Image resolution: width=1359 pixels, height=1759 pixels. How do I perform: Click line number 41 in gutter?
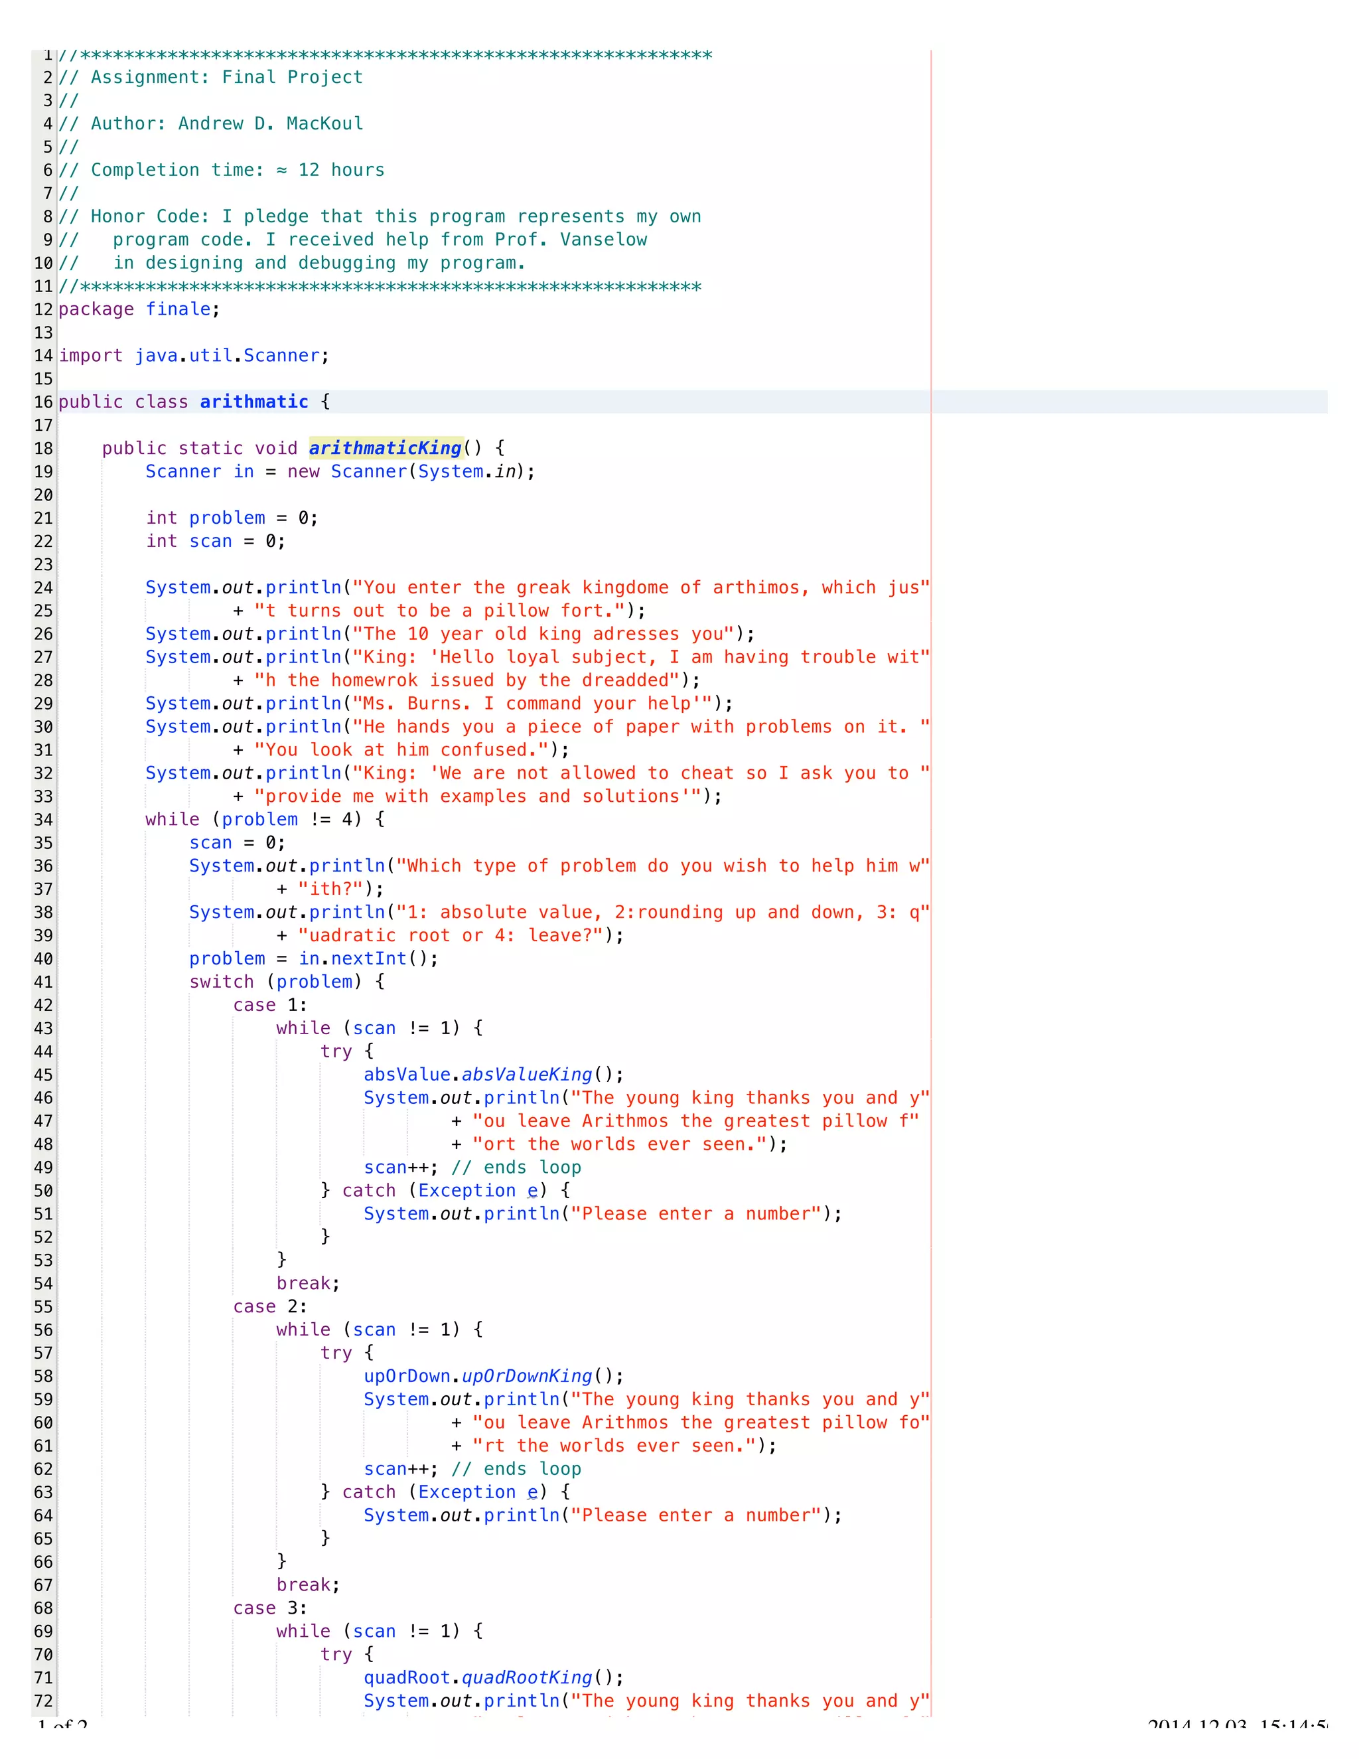pyautogui.click(x=44, y=982)
